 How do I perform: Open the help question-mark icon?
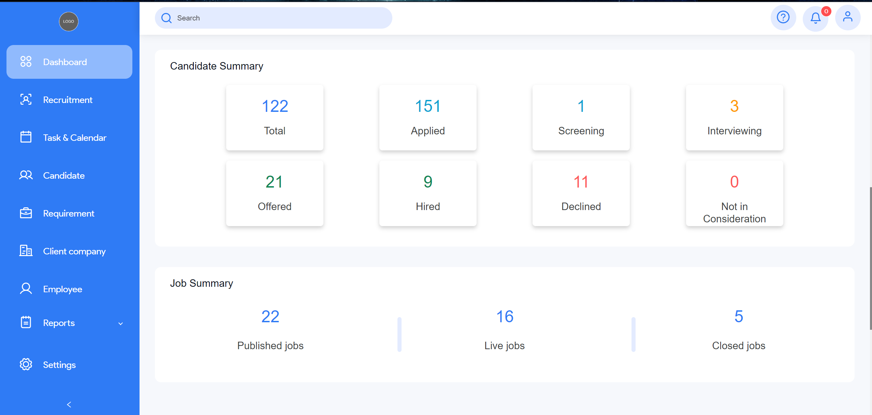[x=783, y=17]
